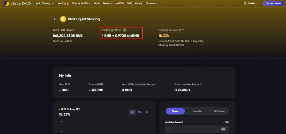Click the Lista DAO logo

pyautogui.click(x=17, y=3)
